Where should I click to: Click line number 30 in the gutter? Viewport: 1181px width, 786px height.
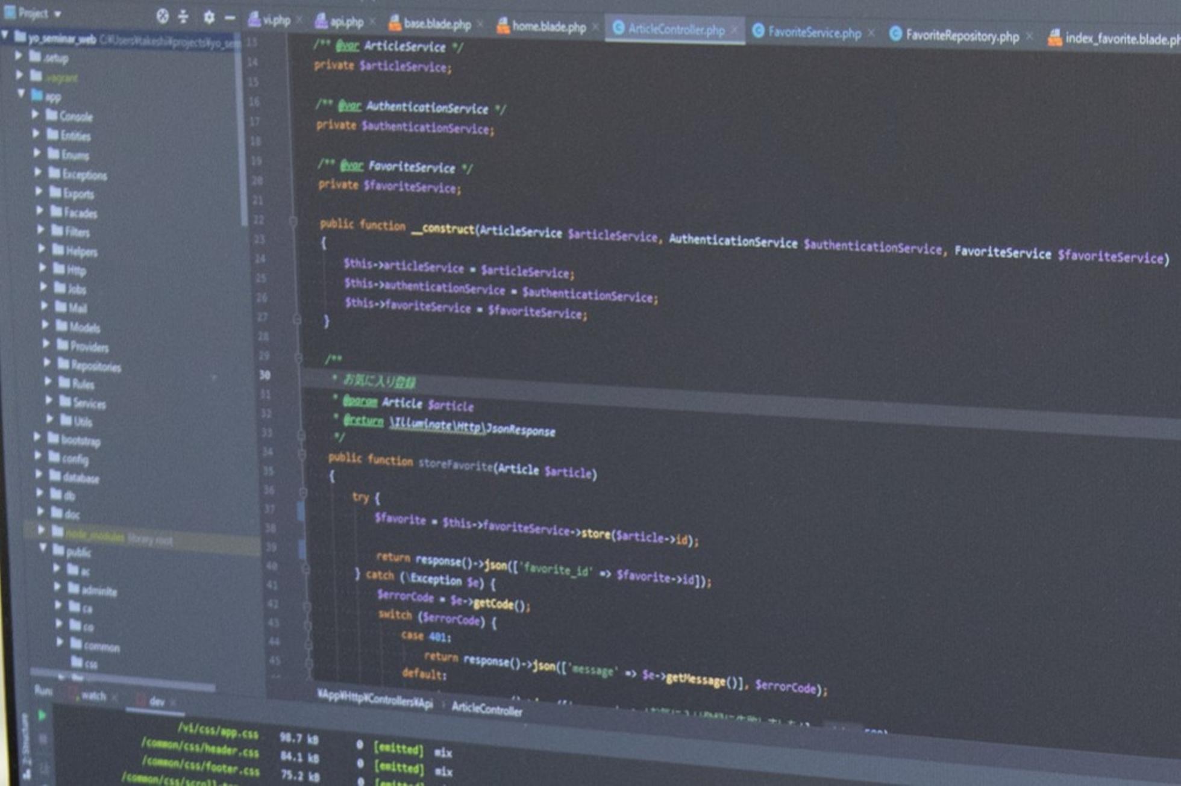point(265,375)
